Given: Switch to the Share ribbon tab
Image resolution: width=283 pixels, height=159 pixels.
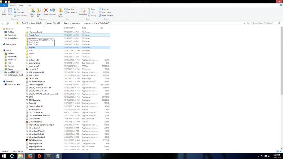Looking at the screenshot, I should 21,5.
